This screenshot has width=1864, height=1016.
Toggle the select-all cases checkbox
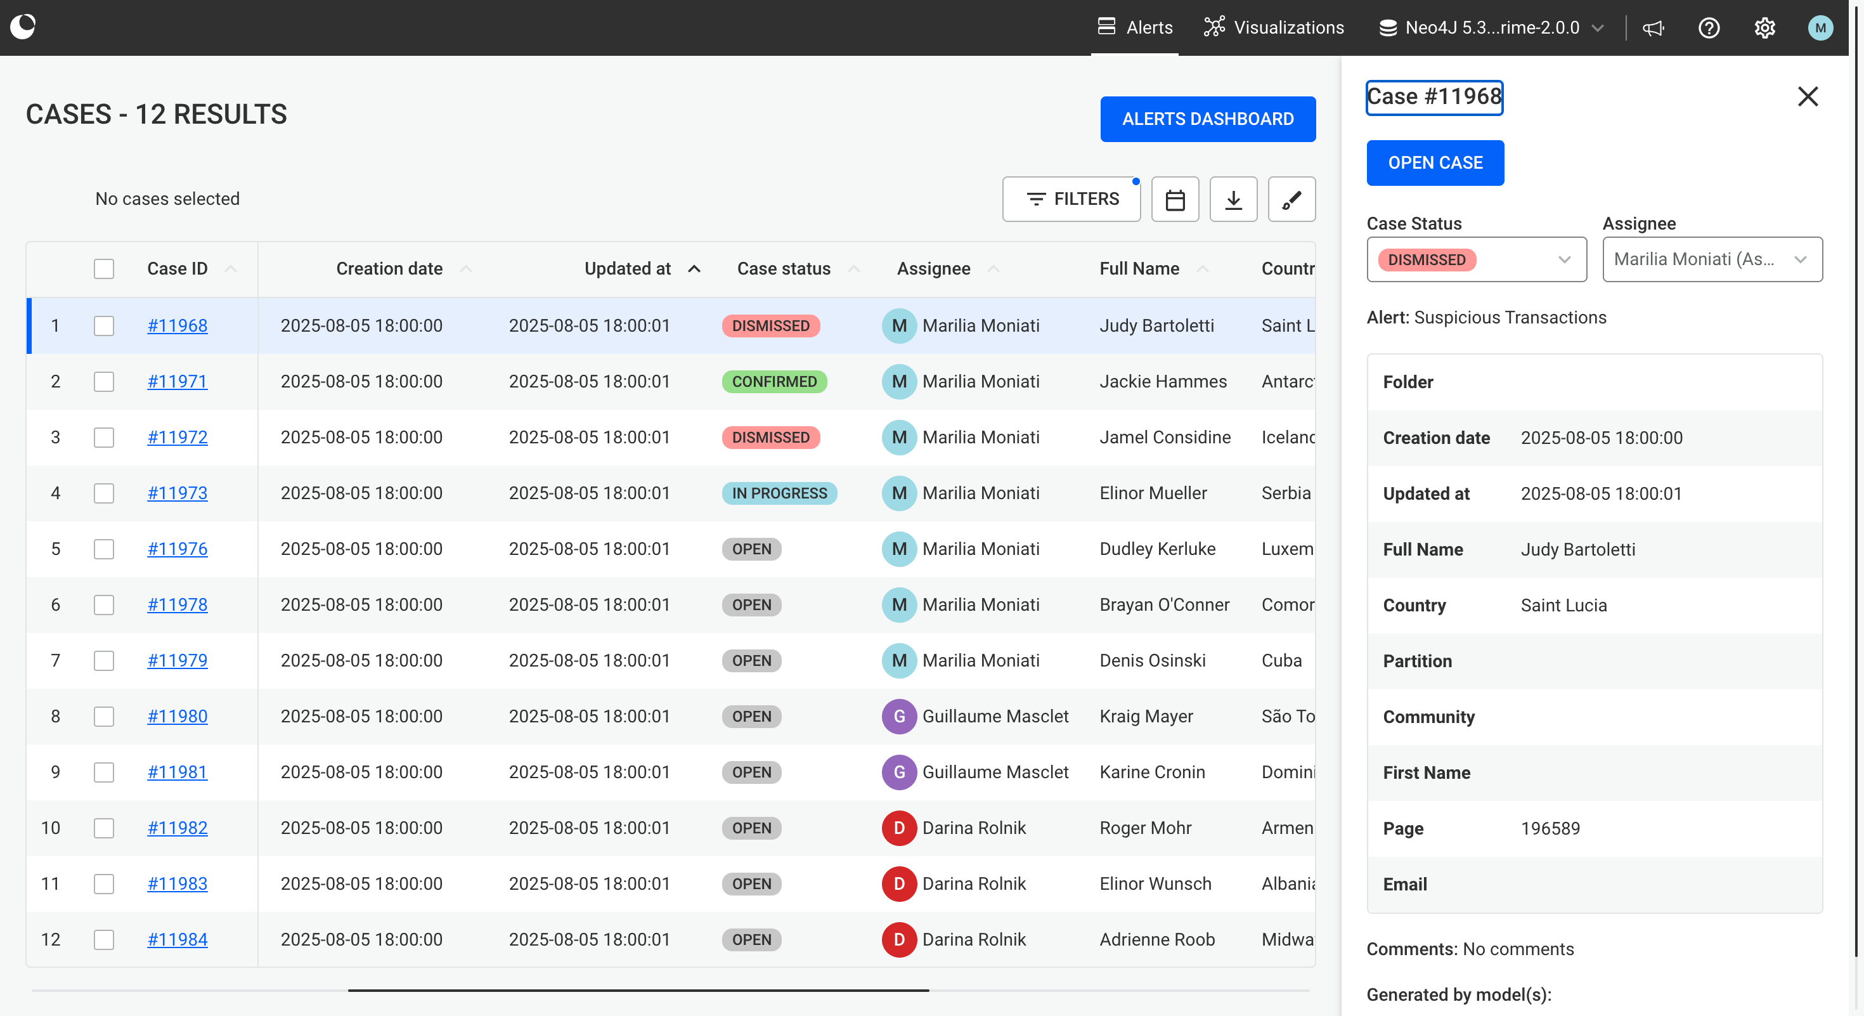click(x=104, y=268)
